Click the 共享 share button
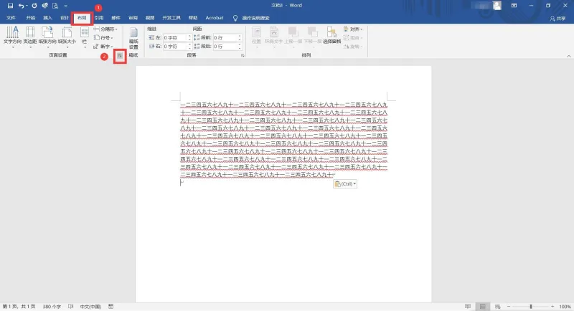Screen dimensions: 574x311 558,18
